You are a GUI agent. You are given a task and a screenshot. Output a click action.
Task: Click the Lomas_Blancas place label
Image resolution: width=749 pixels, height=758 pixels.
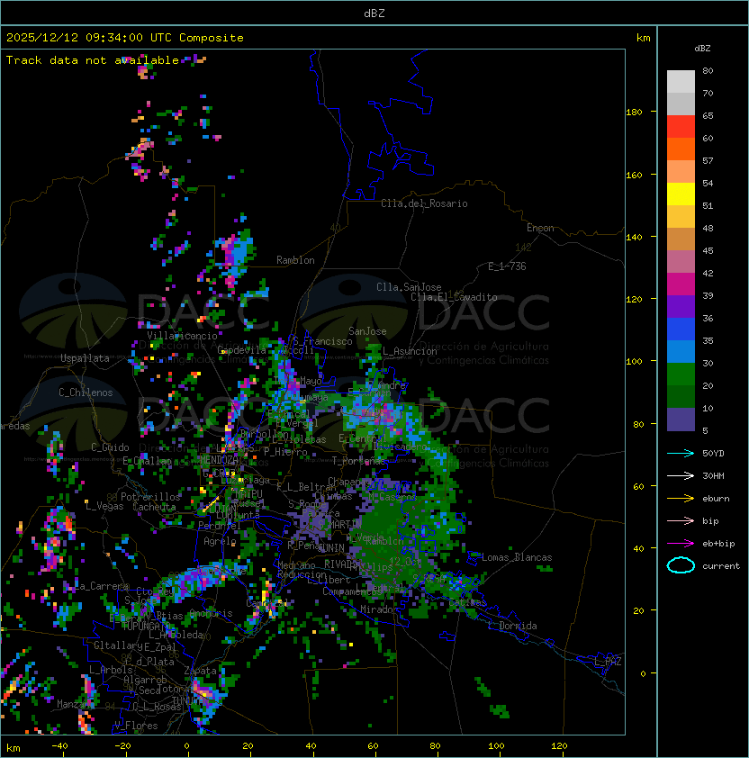tap(517, 557)
